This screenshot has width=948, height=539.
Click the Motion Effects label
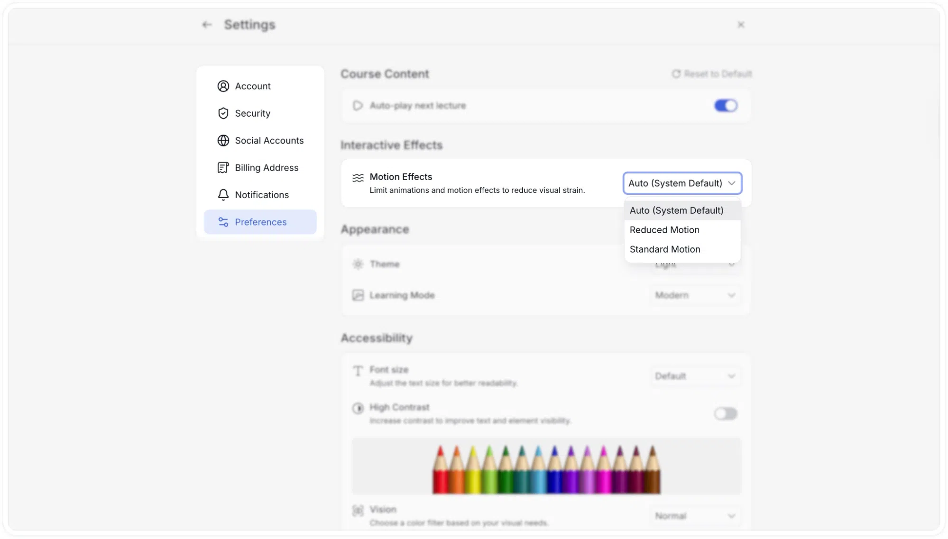coord(401,177)
